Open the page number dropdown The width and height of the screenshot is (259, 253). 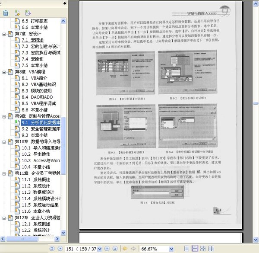point(100,249)
